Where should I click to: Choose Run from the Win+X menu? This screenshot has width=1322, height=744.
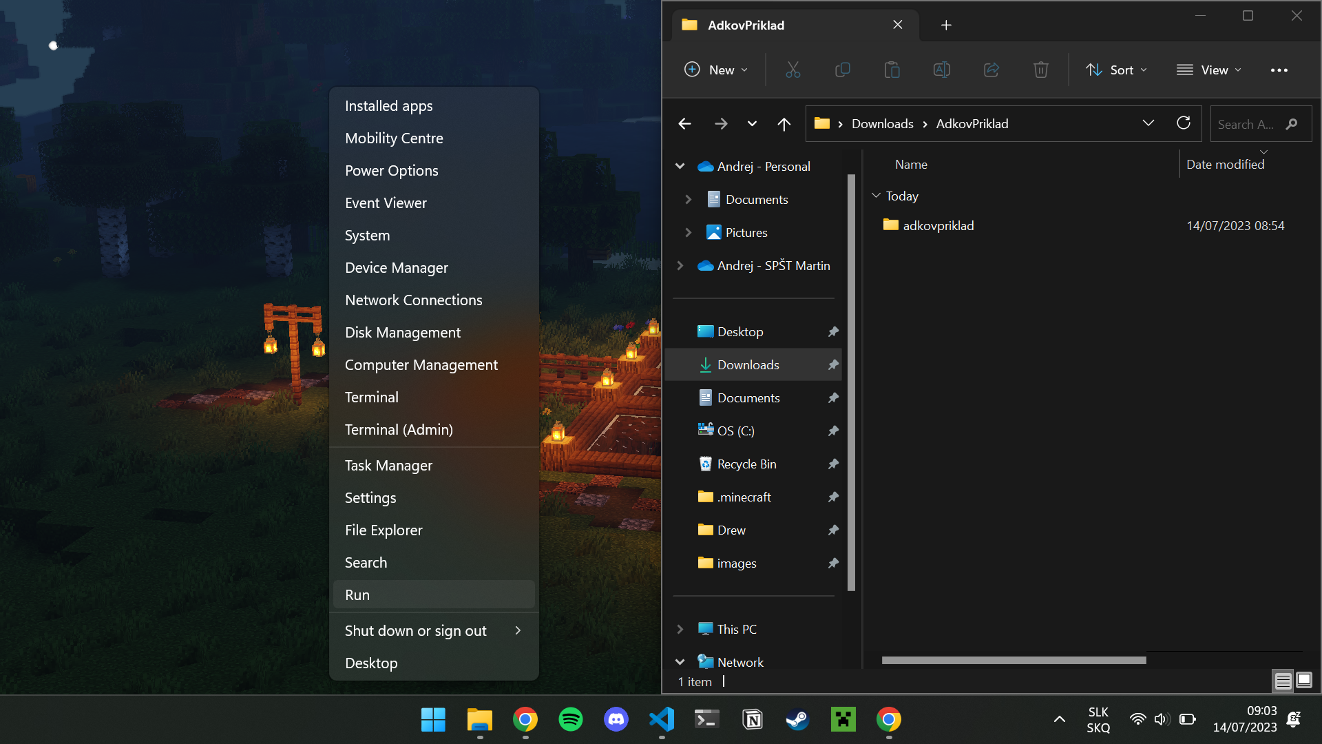coord(434,595)
